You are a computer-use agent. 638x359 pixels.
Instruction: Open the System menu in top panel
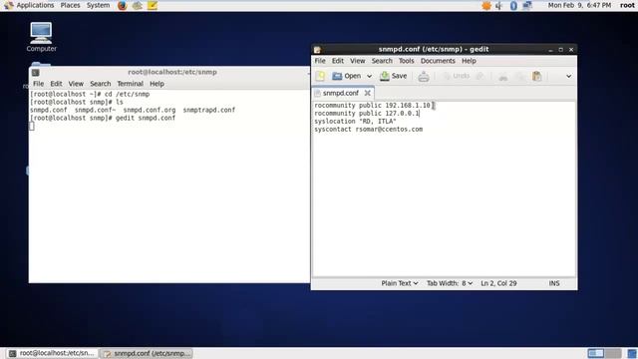pos(98,5)
